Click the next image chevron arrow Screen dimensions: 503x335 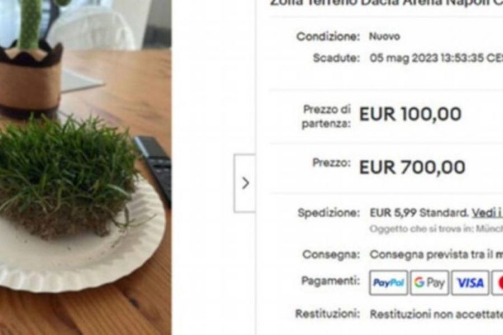[245, 183]
